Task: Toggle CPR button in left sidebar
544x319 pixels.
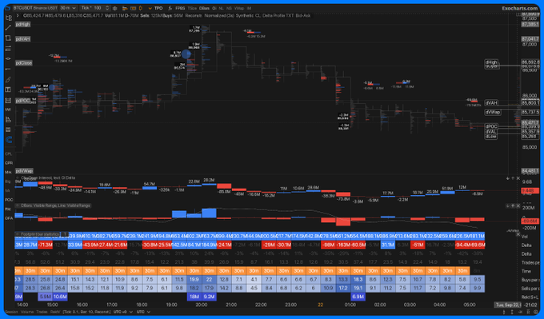Action: coord(8,162)
